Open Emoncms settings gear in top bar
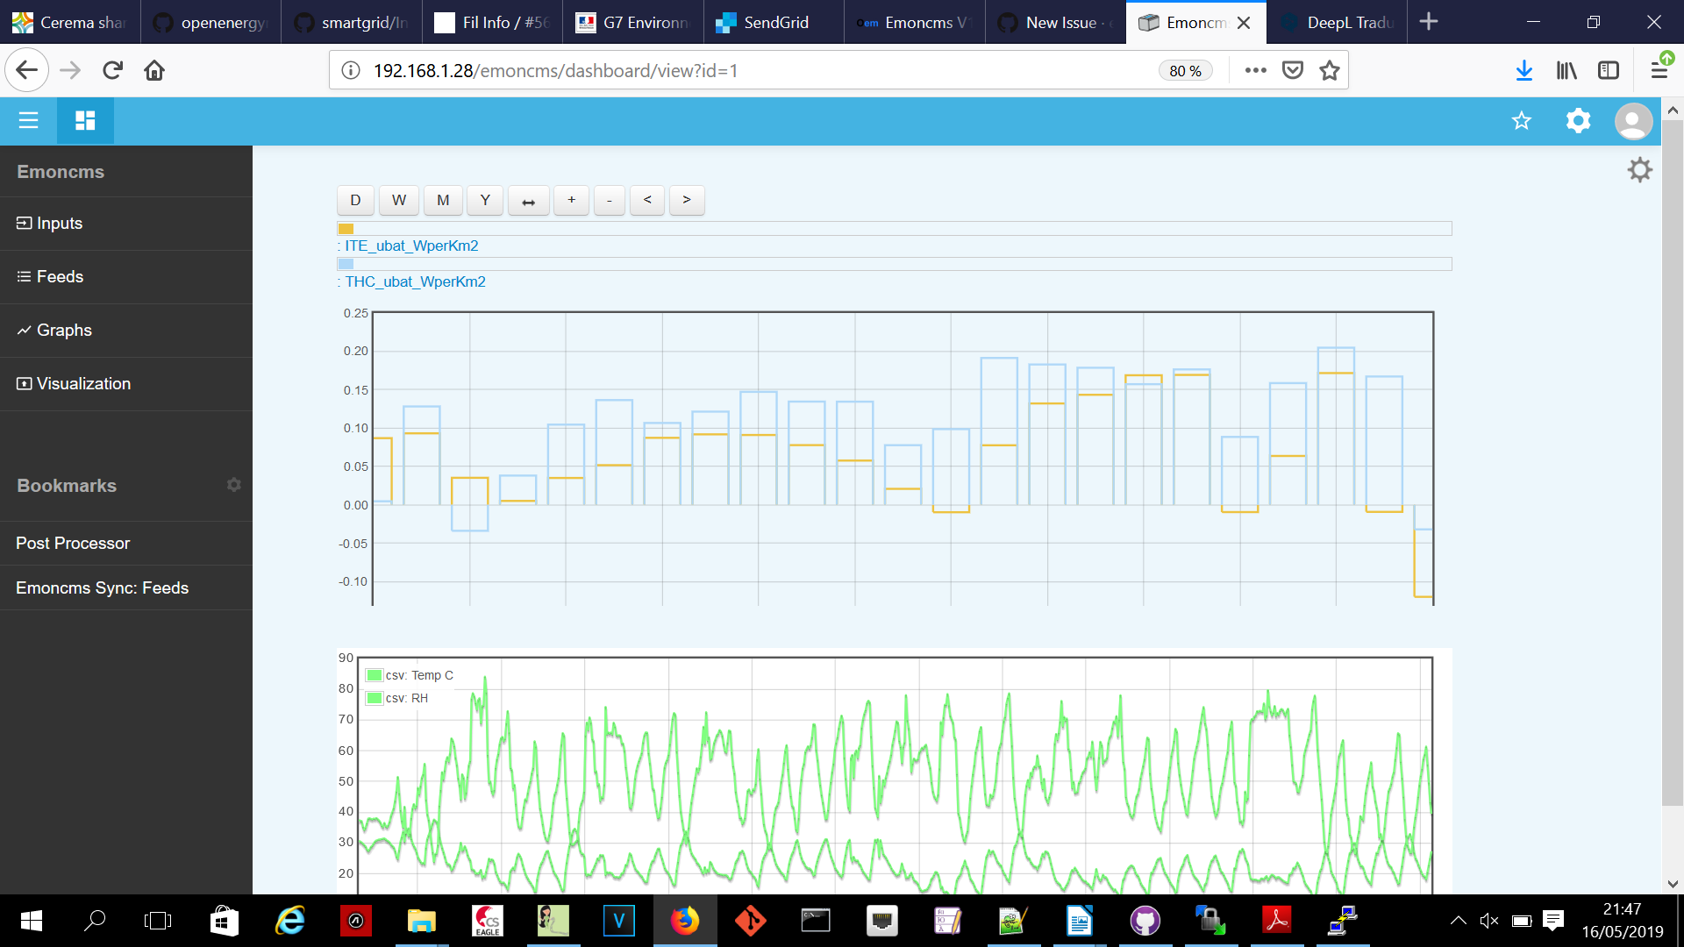 click(1577, 121)
